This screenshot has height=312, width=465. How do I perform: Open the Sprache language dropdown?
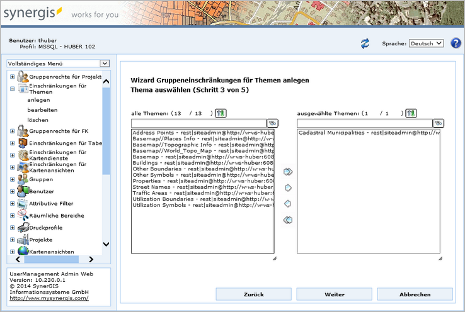coord(426,43)
